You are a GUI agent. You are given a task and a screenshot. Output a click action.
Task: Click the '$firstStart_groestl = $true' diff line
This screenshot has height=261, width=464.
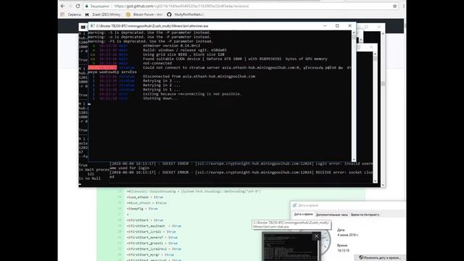tap(152, 244)
